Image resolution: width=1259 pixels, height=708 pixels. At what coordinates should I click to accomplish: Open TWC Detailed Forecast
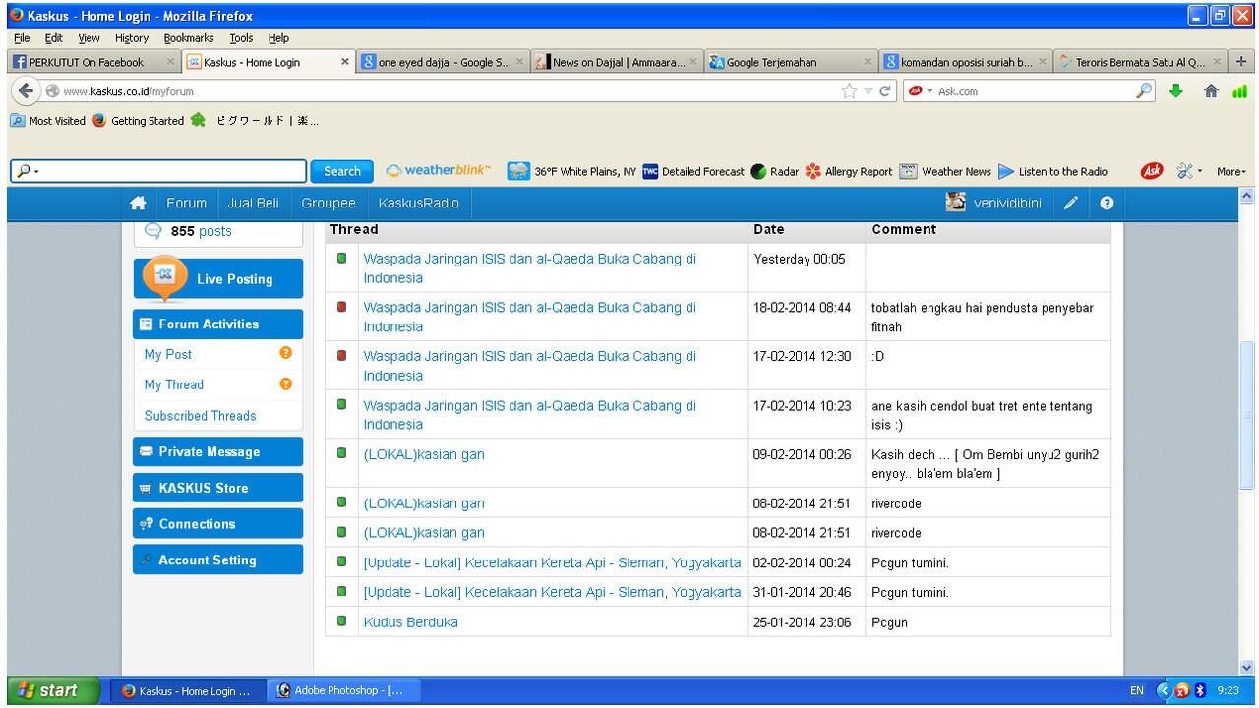(693, 171)
